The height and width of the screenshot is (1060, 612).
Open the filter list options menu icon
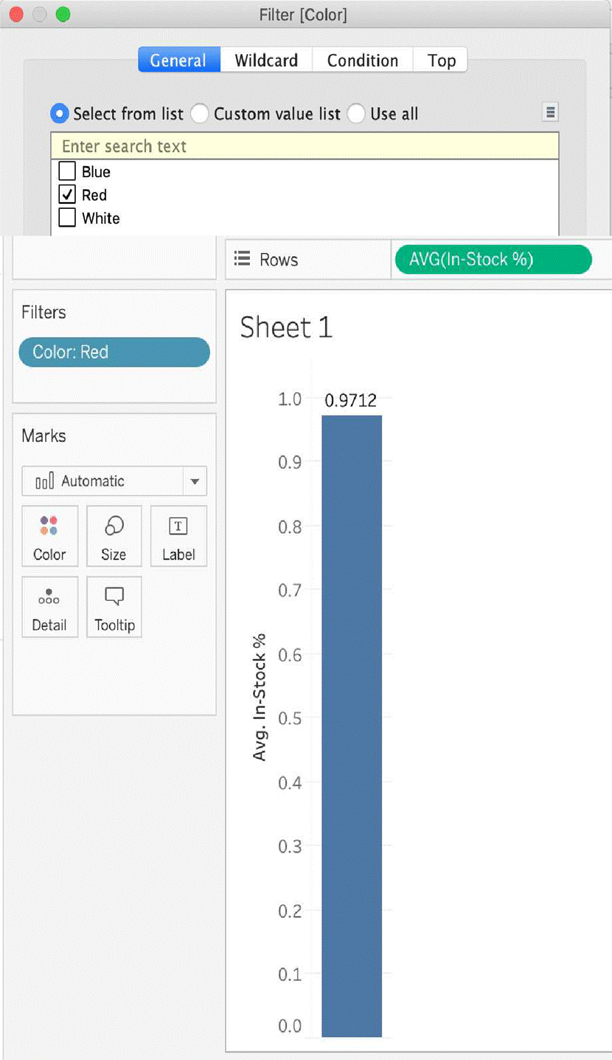click(550, 112)
